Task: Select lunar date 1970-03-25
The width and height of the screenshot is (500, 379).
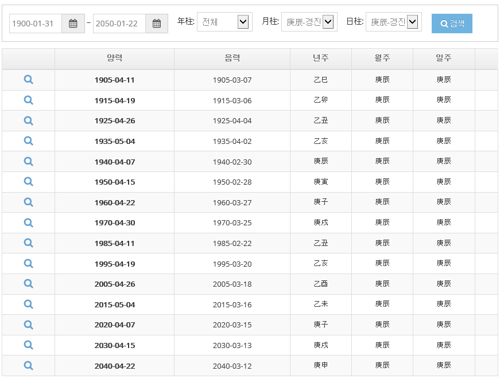Action: click(232, 222)
